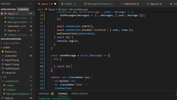Click the HTML icon on index.html tab
Viewport: 177px width, 100px height.
pyautogui.click(x=122, y=4)
